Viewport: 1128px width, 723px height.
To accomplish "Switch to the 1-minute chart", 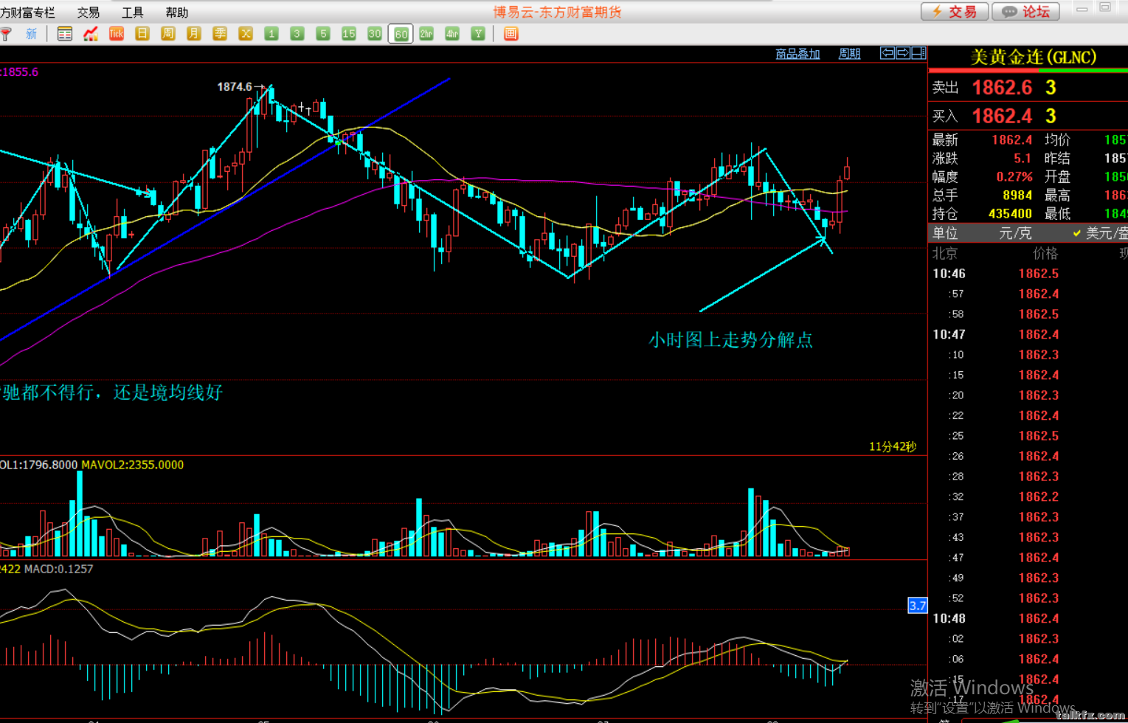I will tap(271, 34).
